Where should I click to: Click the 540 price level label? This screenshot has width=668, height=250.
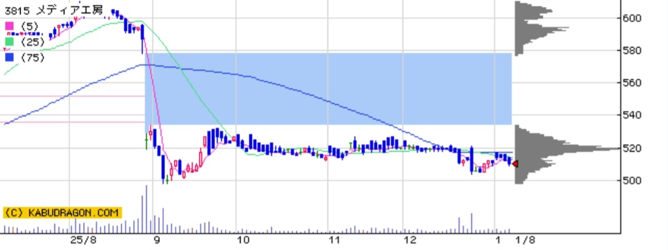pos(636,115)
